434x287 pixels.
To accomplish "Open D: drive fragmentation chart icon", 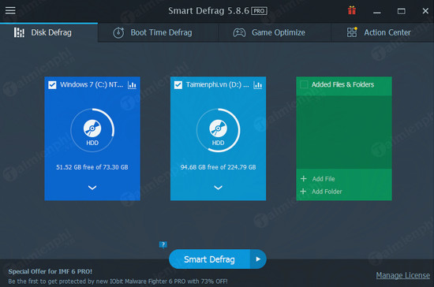I will click(258, 85).
